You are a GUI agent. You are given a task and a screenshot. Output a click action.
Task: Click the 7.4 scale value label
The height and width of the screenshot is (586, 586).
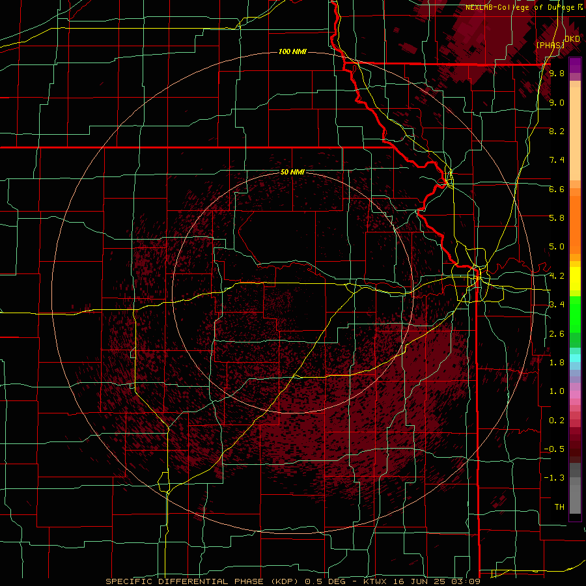pos(557,160)
